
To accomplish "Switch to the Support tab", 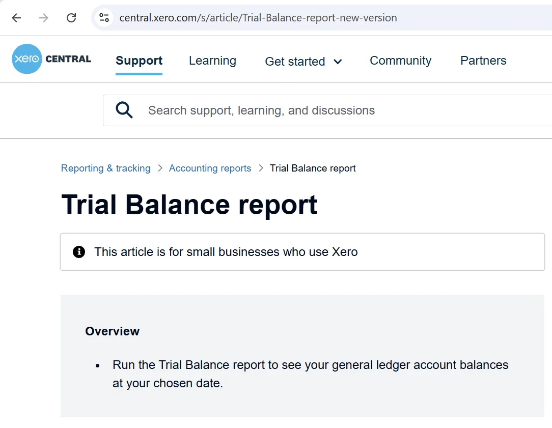I will tap(139, 61).
